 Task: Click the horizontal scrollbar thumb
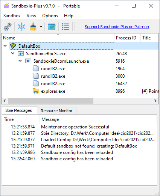click(50, 101)
